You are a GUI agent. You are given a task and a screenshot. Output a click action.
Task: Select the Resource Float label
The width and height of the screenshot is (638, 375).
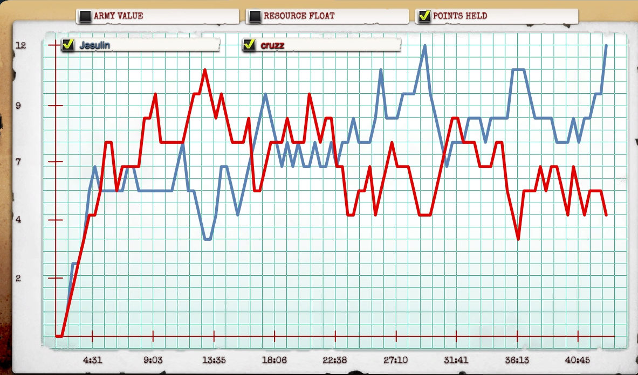(x=299, y=16)
